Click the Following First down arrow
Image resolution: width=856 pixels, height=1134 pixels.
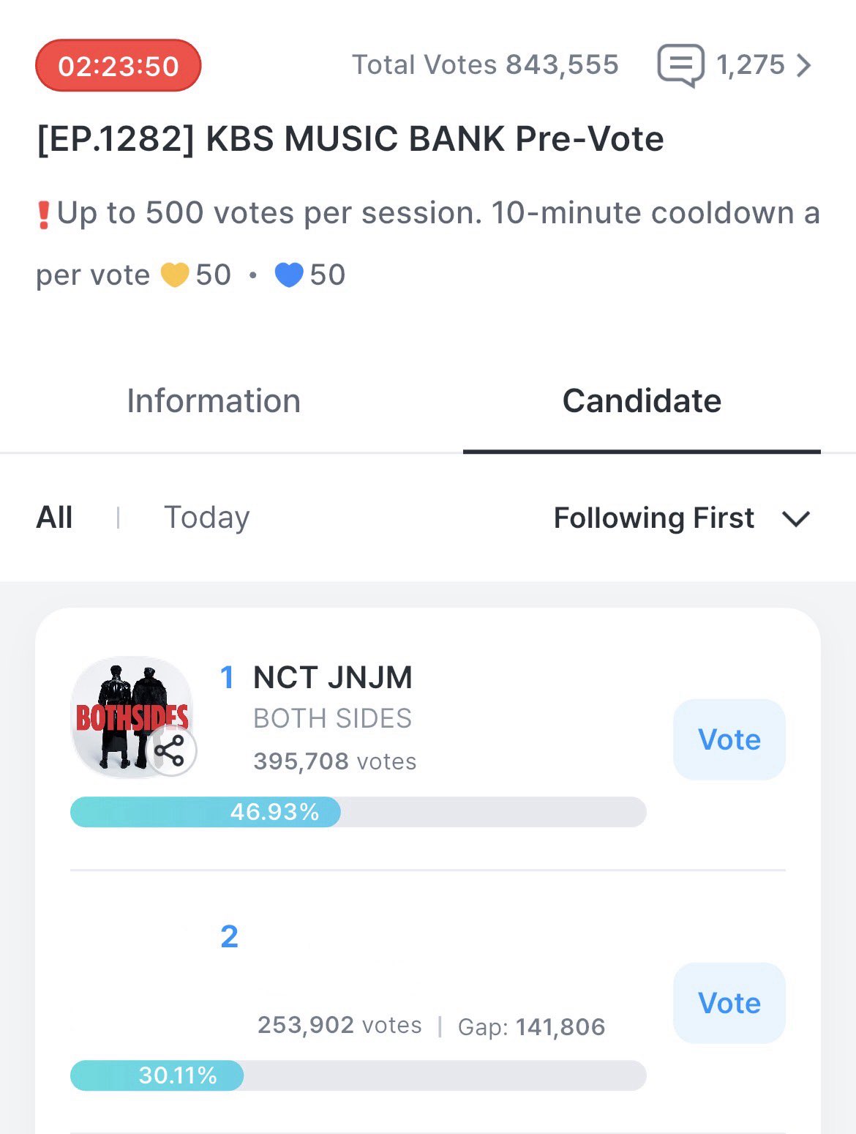click(x=796, y=519)
